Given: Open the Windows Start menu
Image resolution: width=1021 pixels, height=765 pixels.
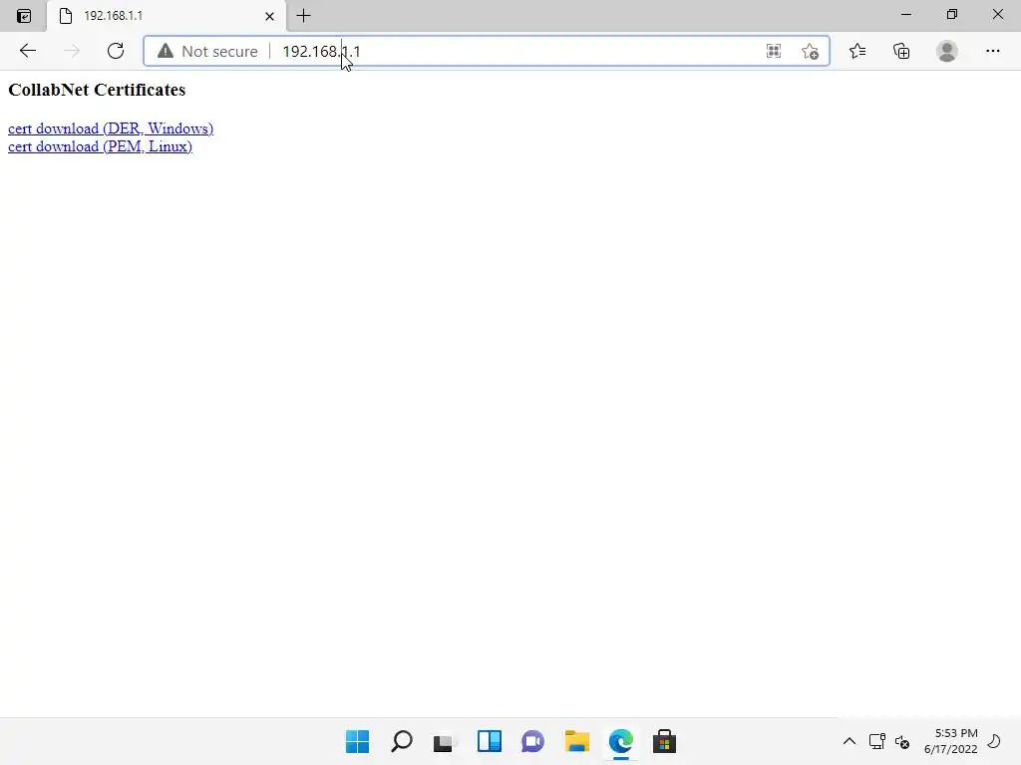Looking at the screenshot, I should (358, 741).
